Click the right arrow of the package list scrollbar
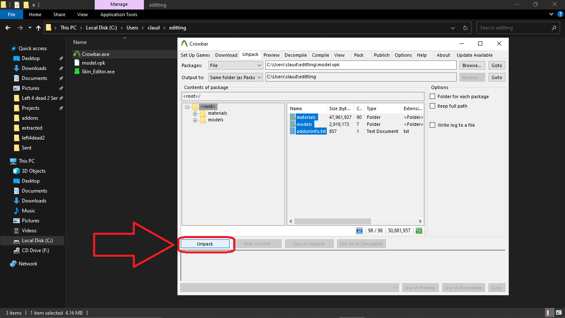The height and width of the screenshot is (318, 565). coord(420,222)
